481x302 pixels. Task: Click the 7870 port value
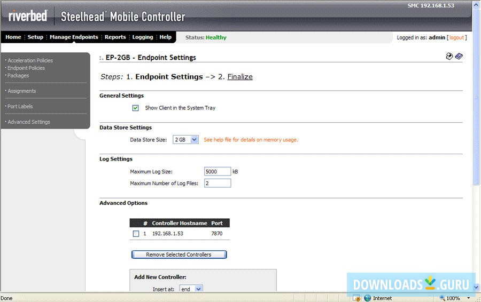[x=217, y=233]
